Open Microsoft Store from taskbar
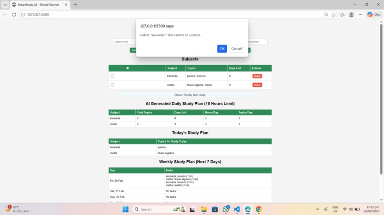384x215 pixels. (215, 209)
